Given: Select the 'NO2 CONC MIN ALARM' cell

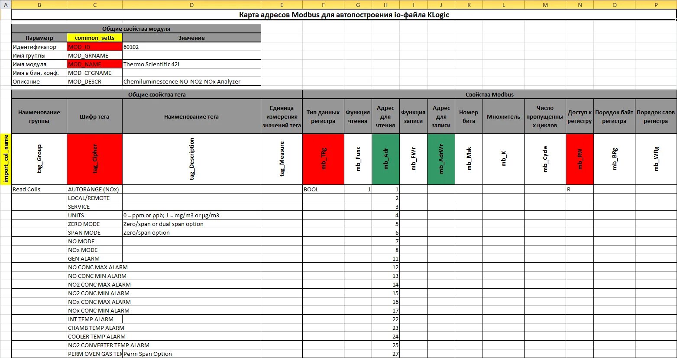Looking at the screenshot, I should (x=95, y=293).
